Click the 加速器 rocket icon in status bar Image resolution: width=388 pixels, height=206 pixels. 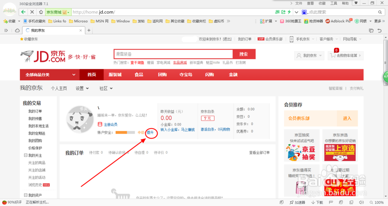tap(297, 202)
